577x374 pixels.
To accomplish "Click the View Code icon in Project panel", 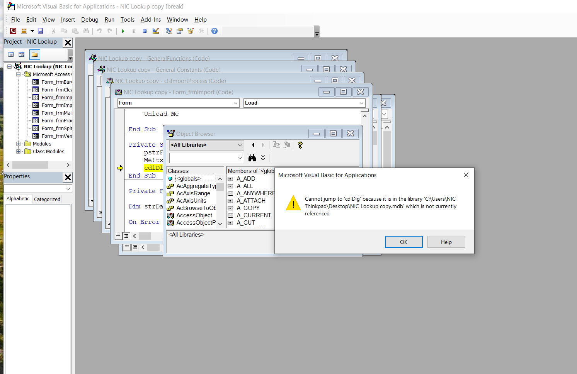I will click(x=11, y=54).
